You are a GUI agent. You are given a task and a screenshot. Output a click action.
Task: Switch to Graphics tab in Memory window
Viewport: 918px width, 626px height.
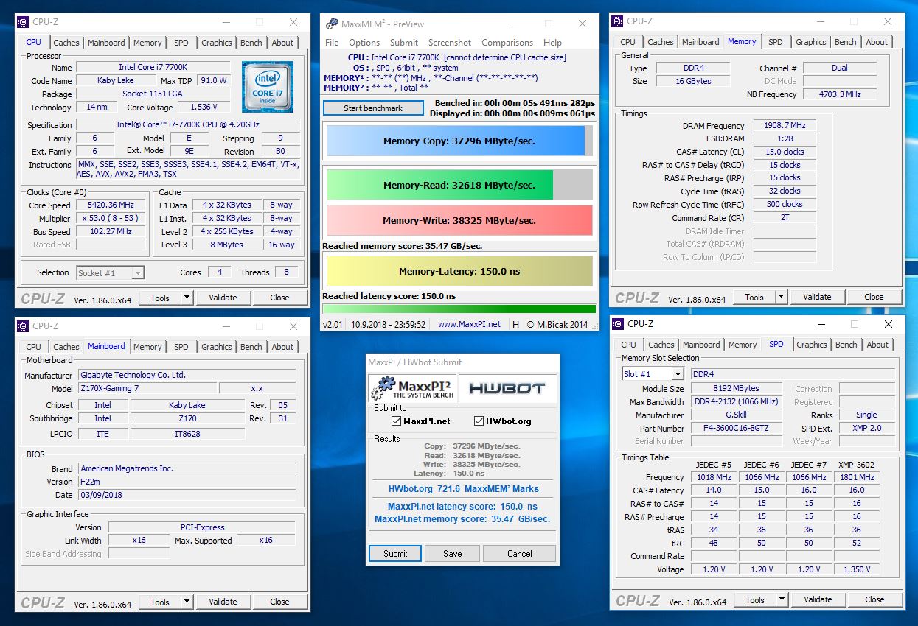coord(810,42)
